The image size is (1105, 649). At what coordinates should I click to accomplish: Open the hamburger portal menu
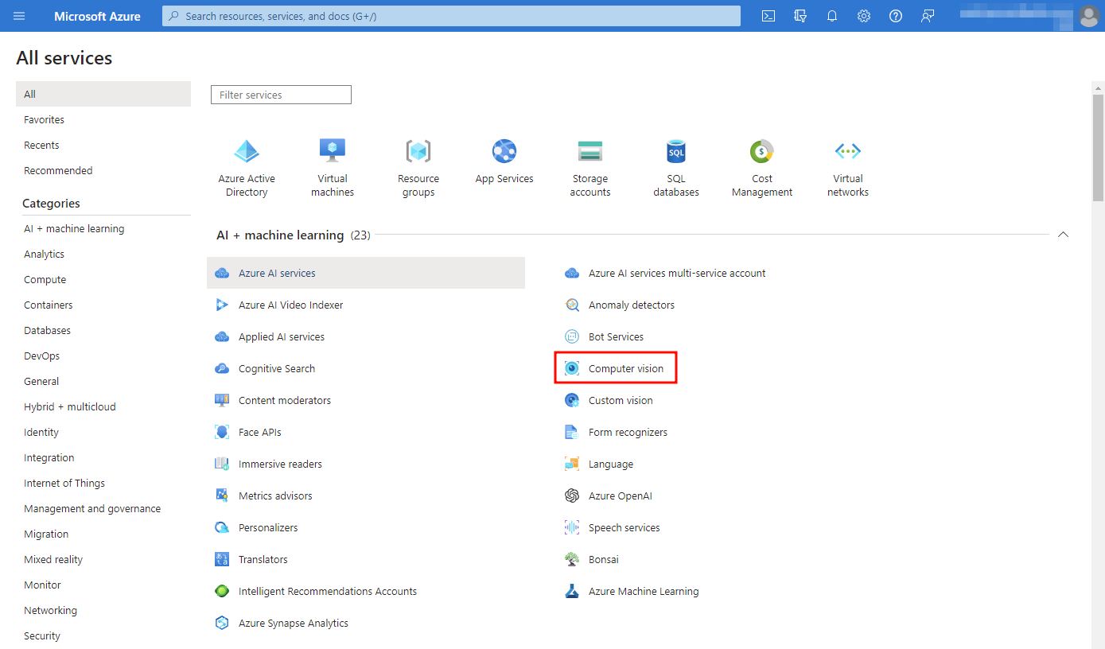(19, 16)
